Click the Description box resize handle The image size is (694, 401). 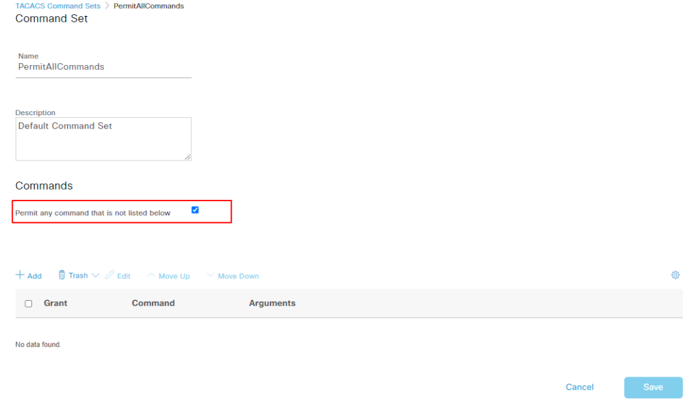188,156
